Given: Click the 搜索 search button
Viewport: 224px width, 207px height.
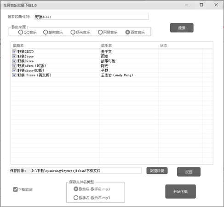Looking at the screenshot, I should pos(182,28).
